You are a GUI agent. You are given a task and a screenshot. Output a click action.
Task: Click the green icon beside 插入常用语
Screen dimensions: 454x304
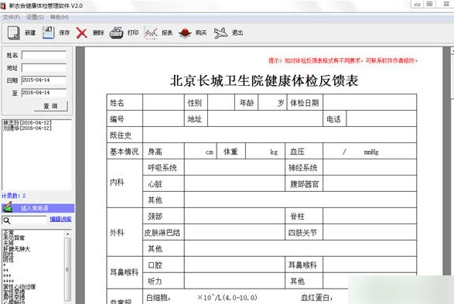[x=7, y=207]
